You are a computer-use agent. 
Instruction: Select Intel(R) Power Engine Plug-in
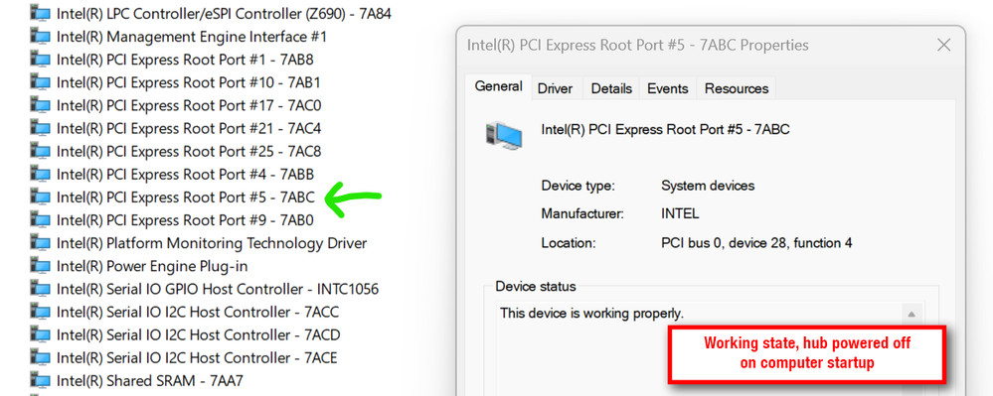[152, 266]
